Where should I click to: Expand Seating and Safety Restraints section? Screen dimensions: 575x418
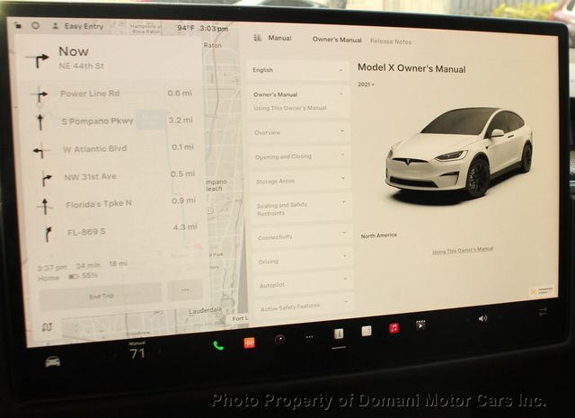[x=301, y=209]
